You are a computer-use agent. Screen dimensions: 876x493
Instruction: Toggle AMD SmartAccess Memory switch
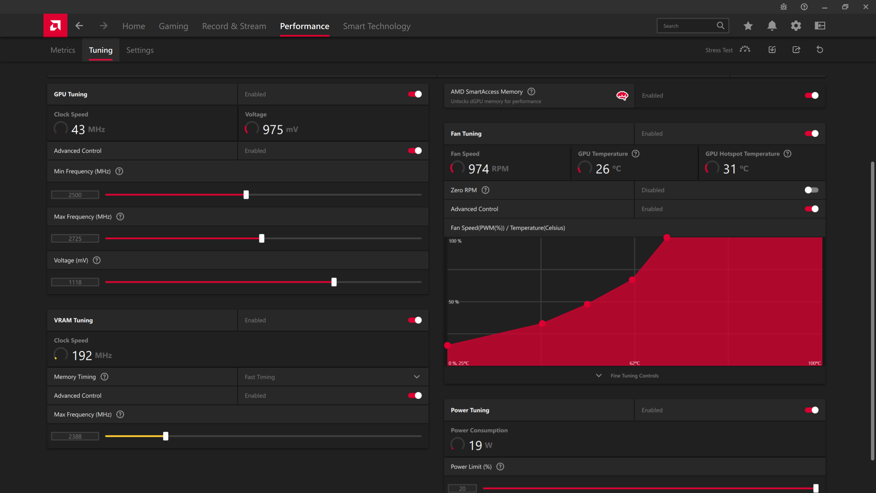point(812,96)
